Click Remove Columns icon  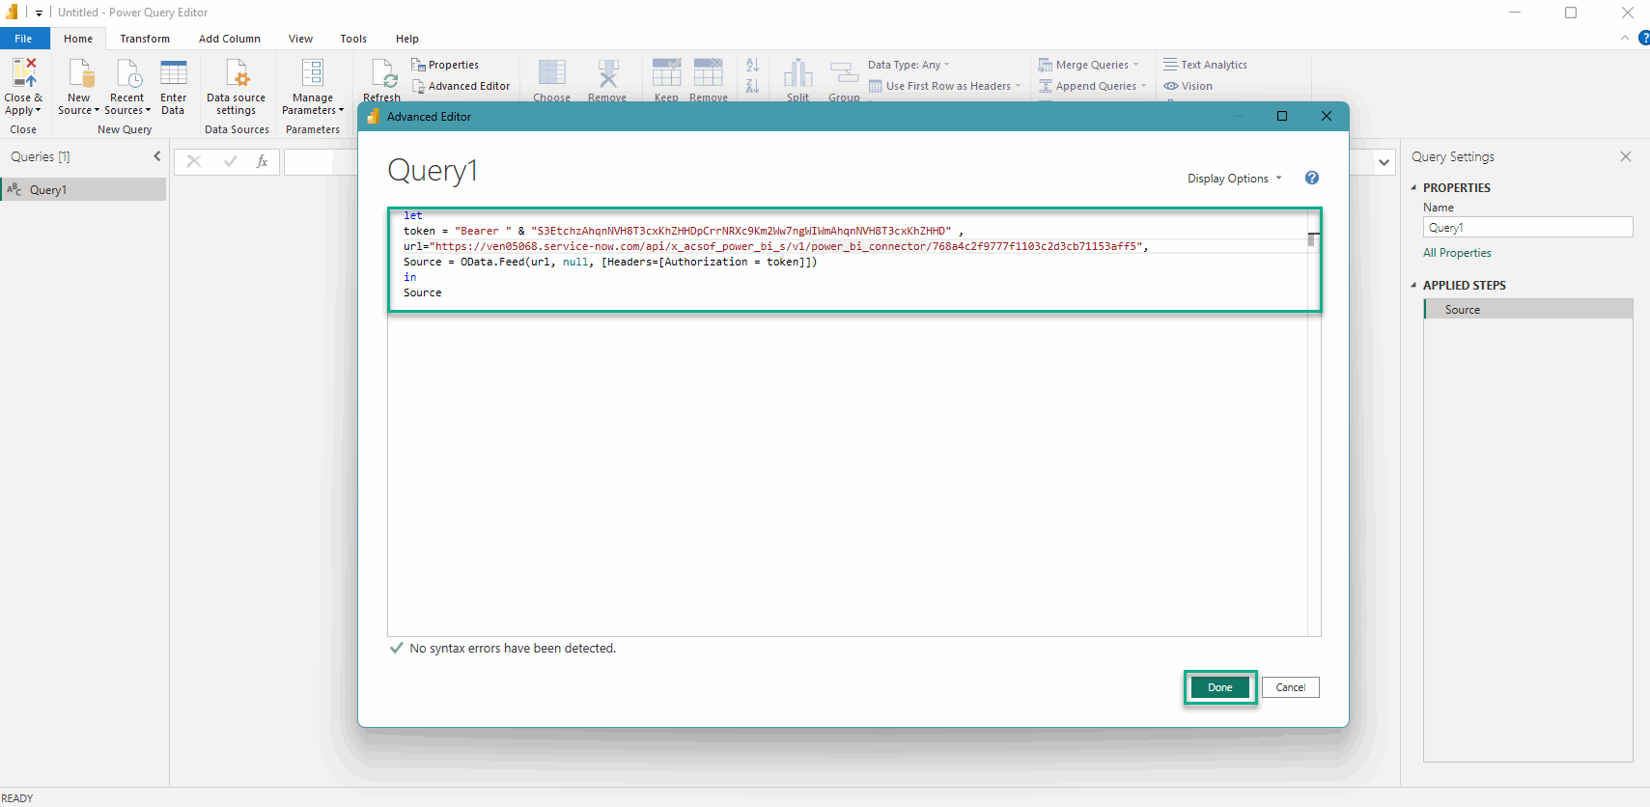608,73
